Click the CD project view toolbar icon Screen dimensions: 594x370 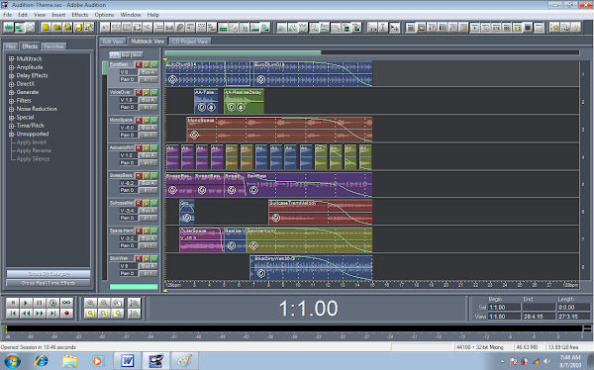[x=30, y=28]
